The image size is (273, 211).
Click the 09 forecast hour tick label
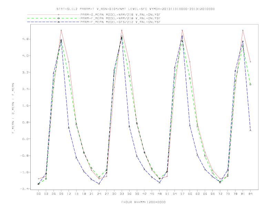coord(61,194)
